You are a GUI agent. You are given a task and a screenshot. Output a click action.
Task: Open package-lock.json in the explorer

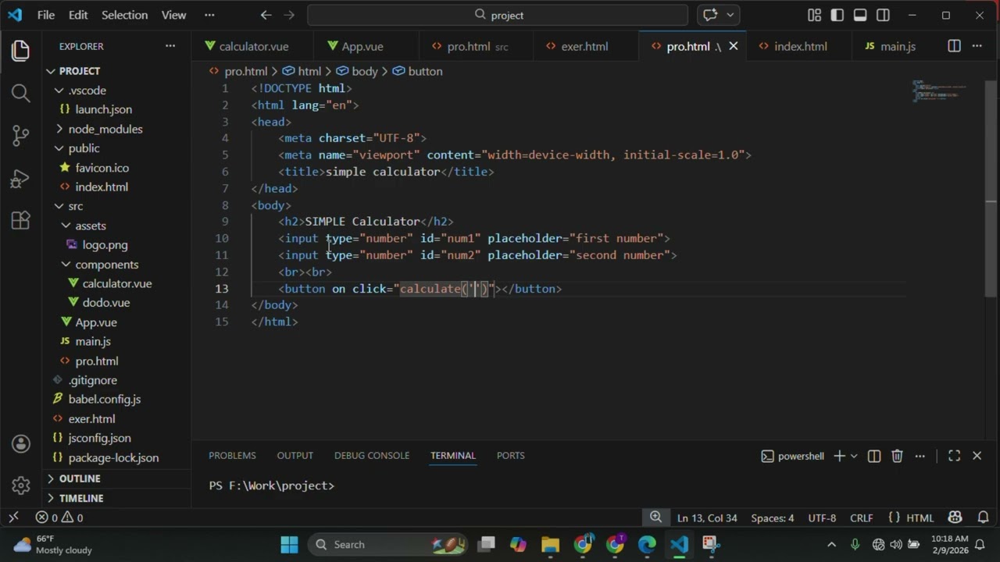(x=113, y=457)
